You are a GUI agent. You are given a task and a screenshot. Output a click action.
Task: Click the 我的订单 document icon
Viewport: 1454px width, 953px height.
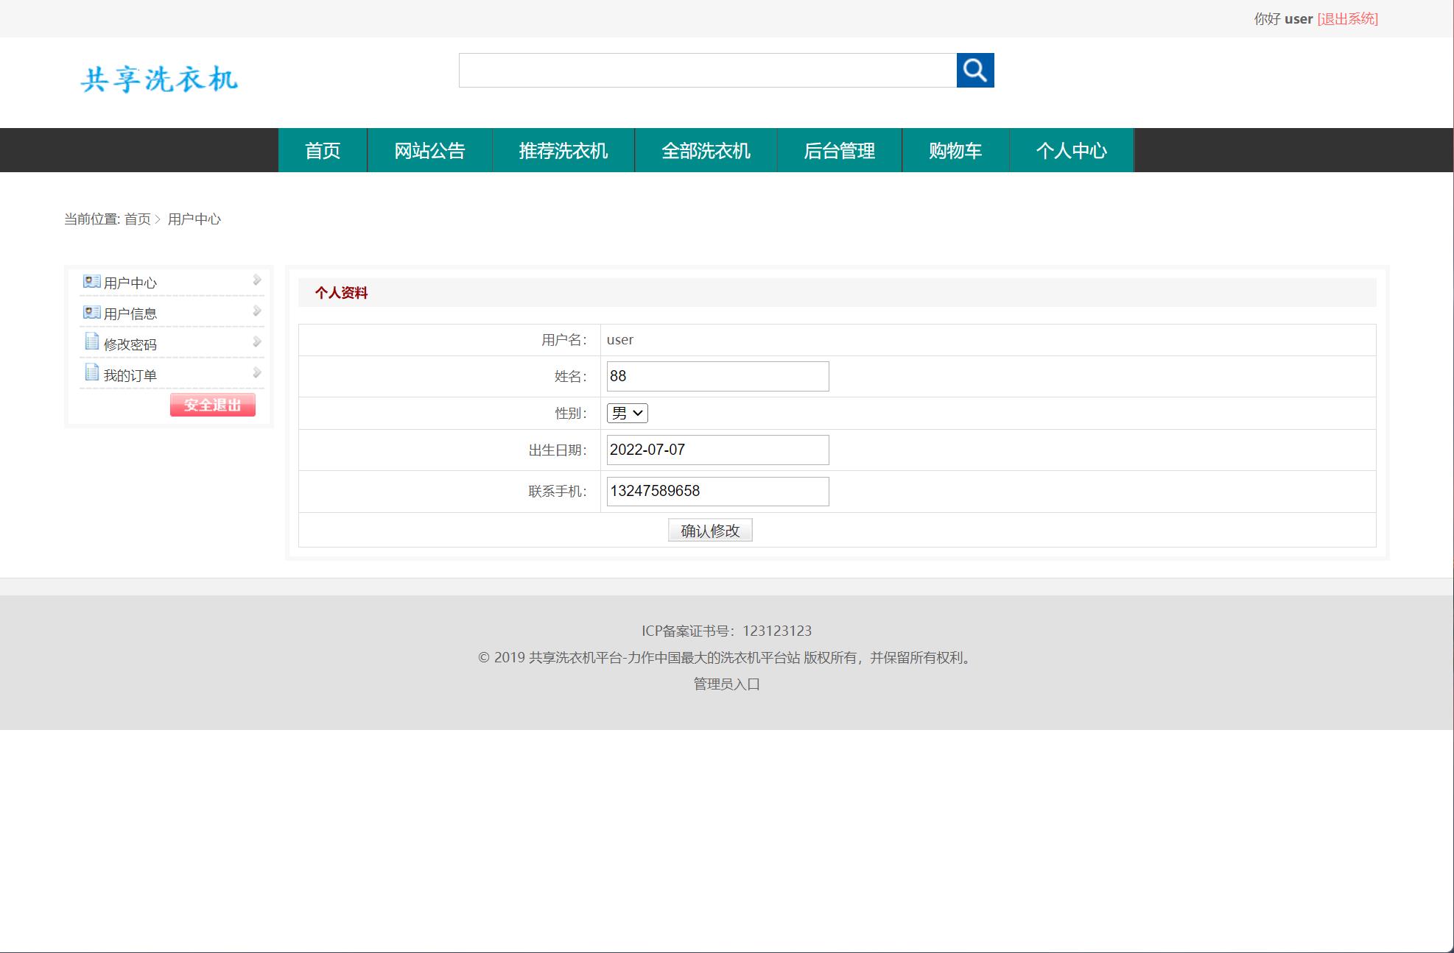point(91,372)
